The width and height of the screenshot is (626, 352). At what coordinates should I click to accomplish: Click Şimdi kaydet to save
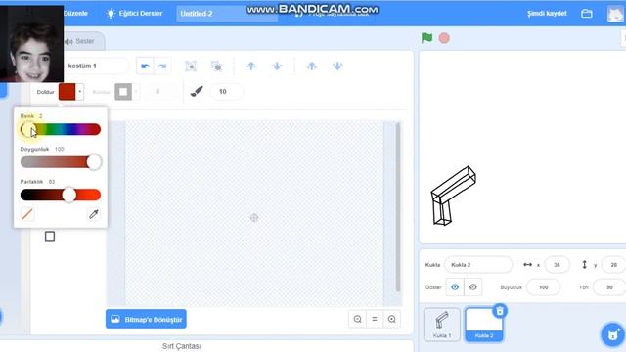point(547,13)
